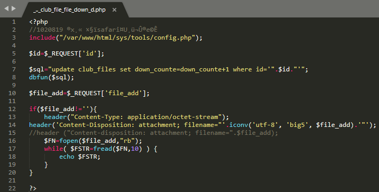Click the 'big5' encoding string

click(x=298, y=125)
